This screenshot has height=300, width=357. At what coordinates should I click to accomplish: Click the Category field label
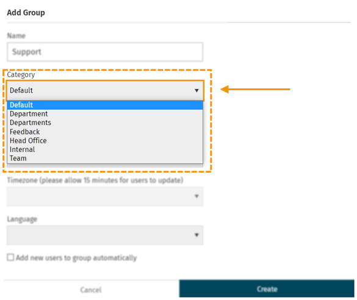(21, 75)
